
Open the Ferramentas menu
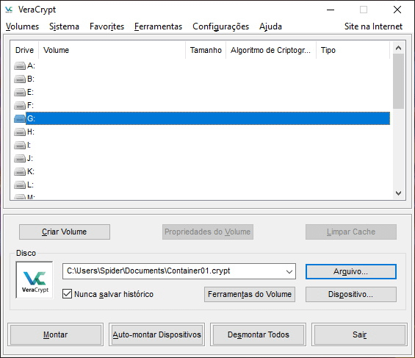coord(158,26)
